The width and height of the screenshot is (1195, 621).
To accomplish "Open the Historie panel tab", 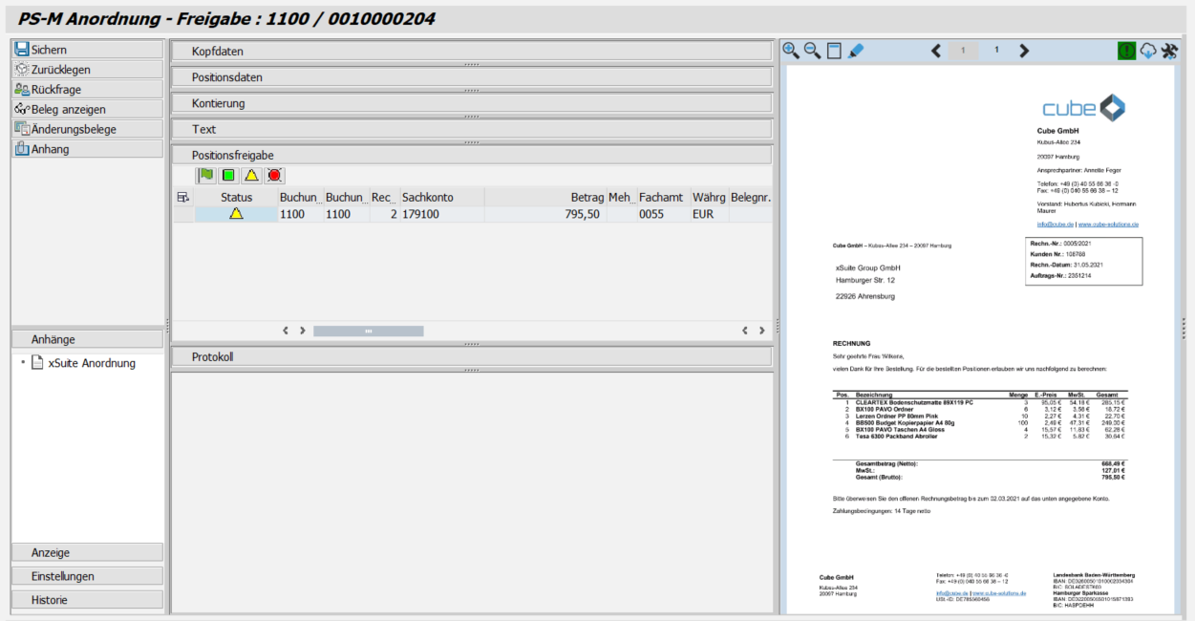I will pos(87,600).
